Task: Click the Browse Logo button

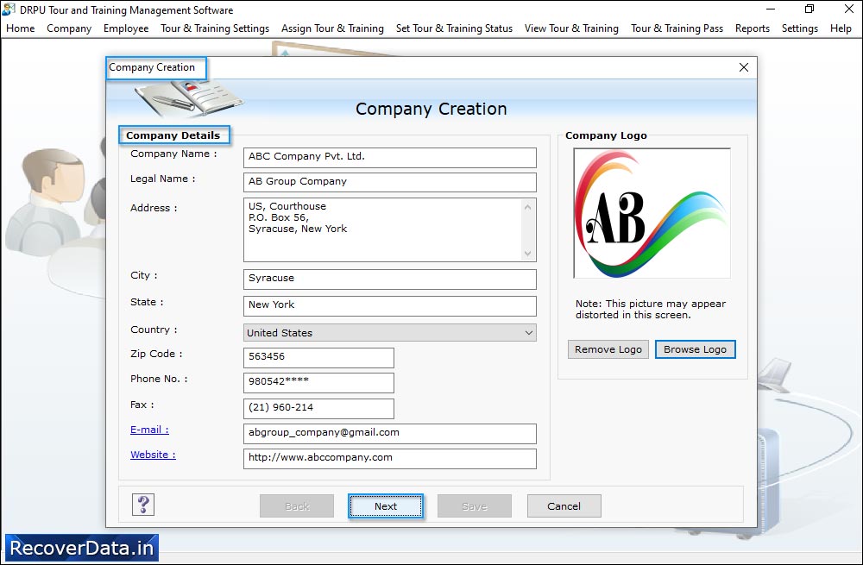Action: click(695, 349)
